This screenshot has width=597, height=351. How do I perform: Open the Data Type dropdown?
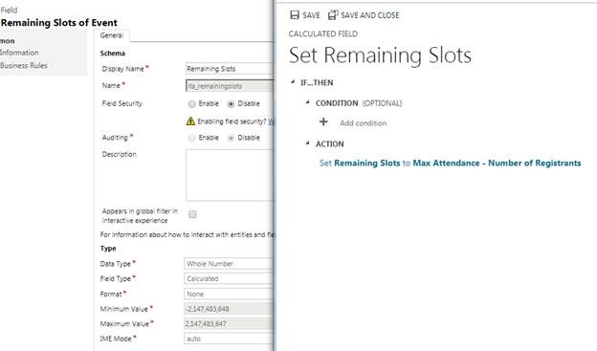(x=229, y=263)
